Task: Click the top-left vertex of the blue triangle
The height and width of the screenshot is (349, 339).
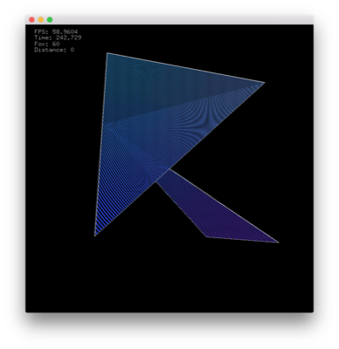Action: (107, 53)
